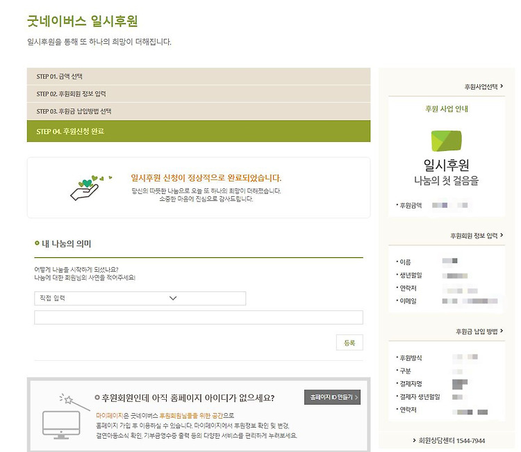Viewport: 521px width, 452px height.
Task: Click 어떻게 나눔을 시작하게 되셨나요? prompt text
Action: pos(76,269)
